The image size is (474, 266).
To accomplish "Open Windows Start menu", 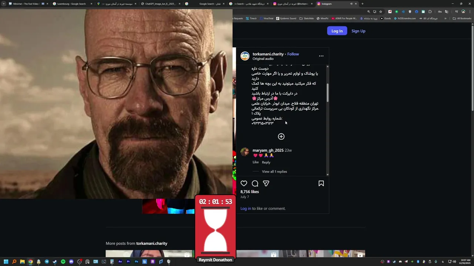I will pyautogui.click(x=6, y=262).
